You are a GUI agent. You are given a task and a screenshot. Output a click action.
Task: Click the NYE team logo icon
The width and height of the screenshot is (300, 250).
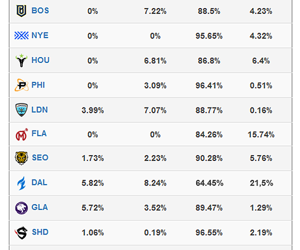(x=22, y=35)
